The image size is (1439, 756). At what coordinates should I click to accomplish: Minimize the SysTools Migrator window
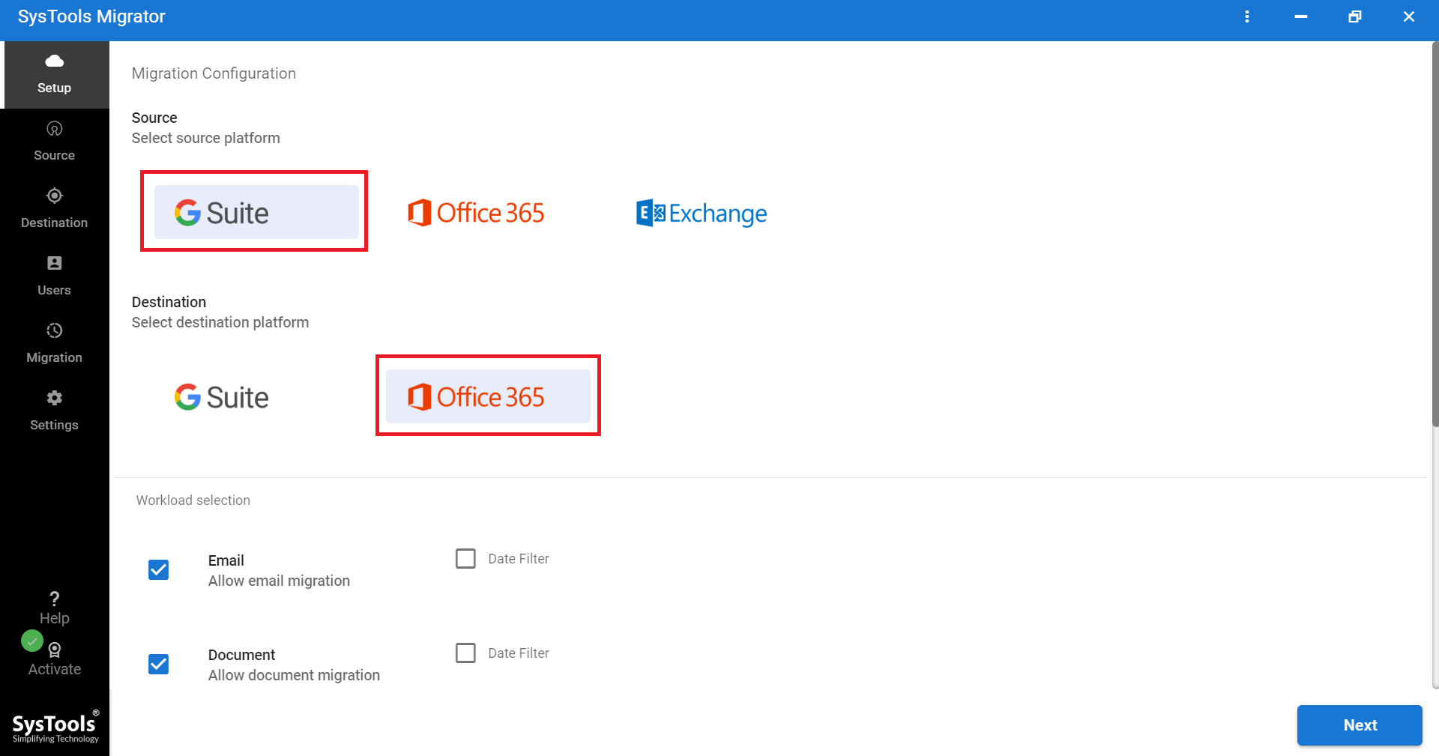(x=1301, y=16)
